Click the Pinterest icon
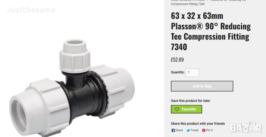 204,130
